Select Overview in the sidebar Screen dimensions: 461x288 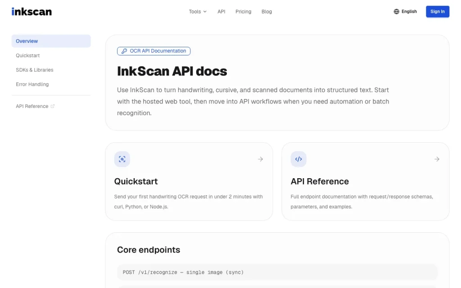click(51, 41)
